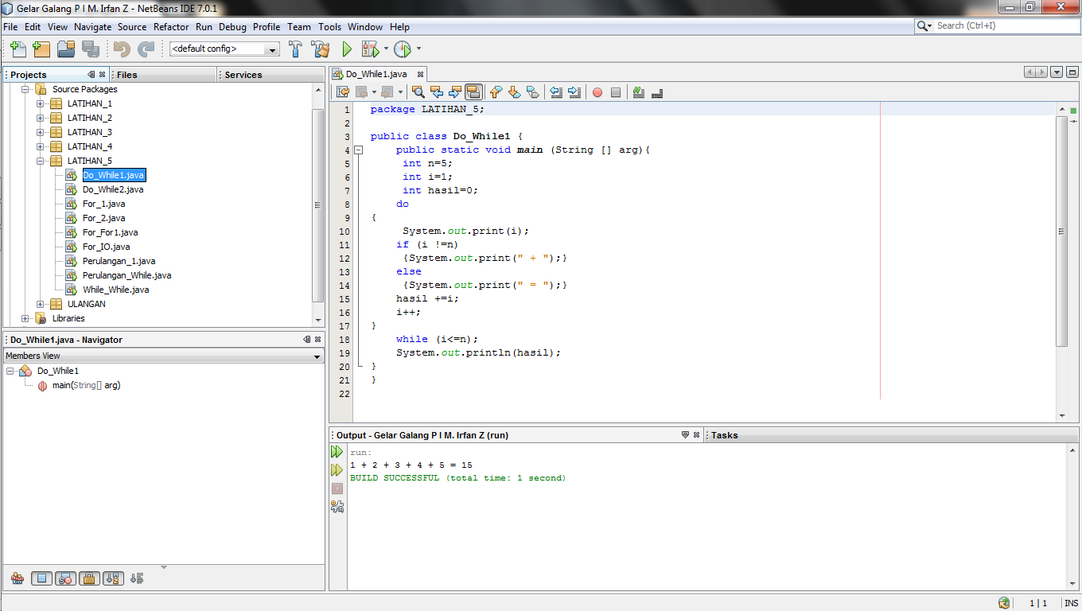Click the Clean and Build hammer-broom icon
Viewport: 1082px width, 611px height.
(x=319, y=49)
